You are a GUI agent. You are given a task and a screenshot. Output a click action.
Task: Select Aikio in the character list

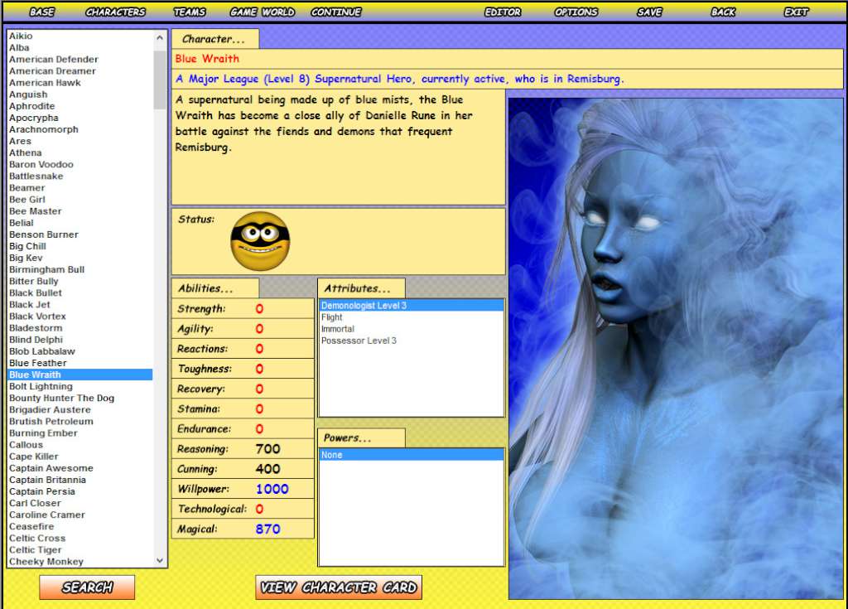pyautogui.click(x=21, y=36)
